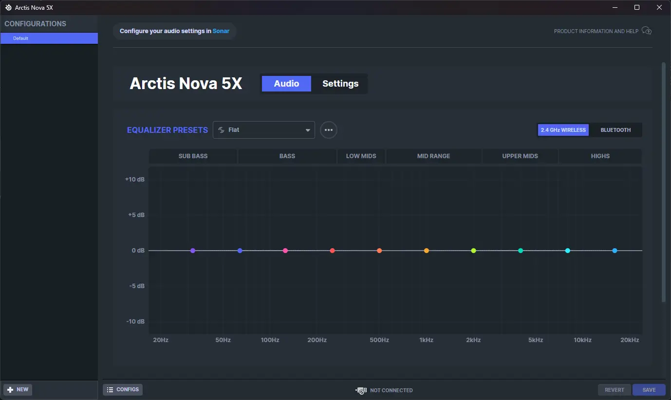
Task: Click the SteelSeries logo in title bar
Action: (8, 7)
